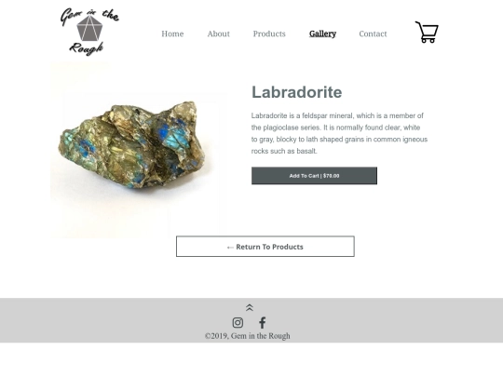The height and width of the screenshot is (377, 503).
Task: Open the About menu item
Action: (x=219, y=34)
